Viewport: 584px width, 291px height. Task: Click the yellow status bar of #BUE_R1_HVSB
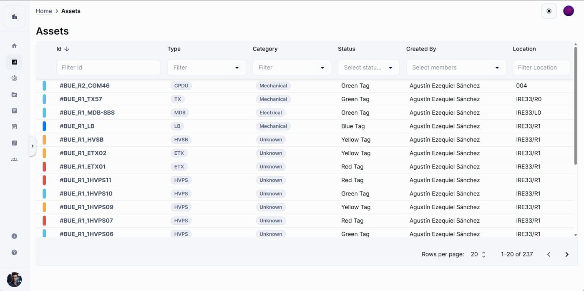pyautogui.click(x=44, y=140)
